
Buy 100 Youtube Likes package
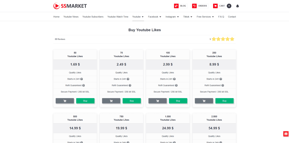[x=178, y=101]
